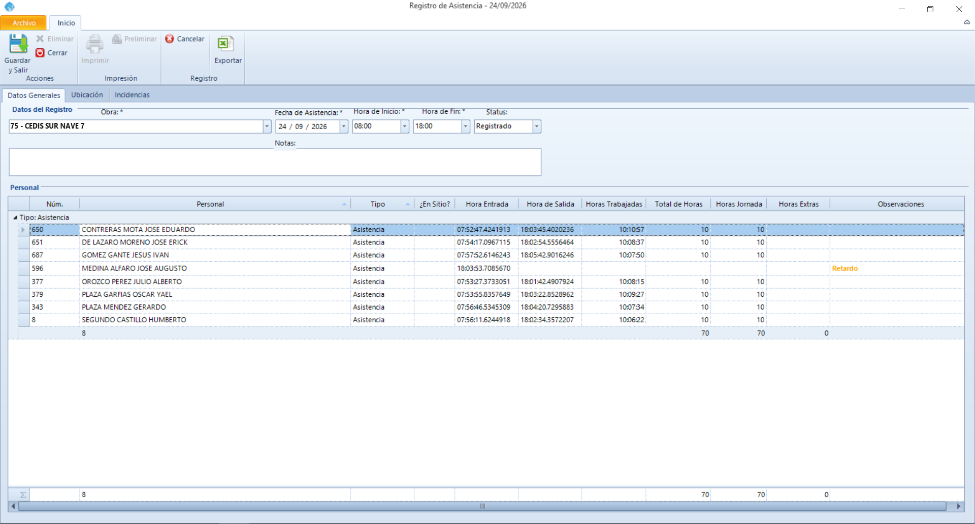Collapse the ribbon with the top-right arrow
This screenshot has height=524, width=975.
pyautogui.click(x=967, y=22)
